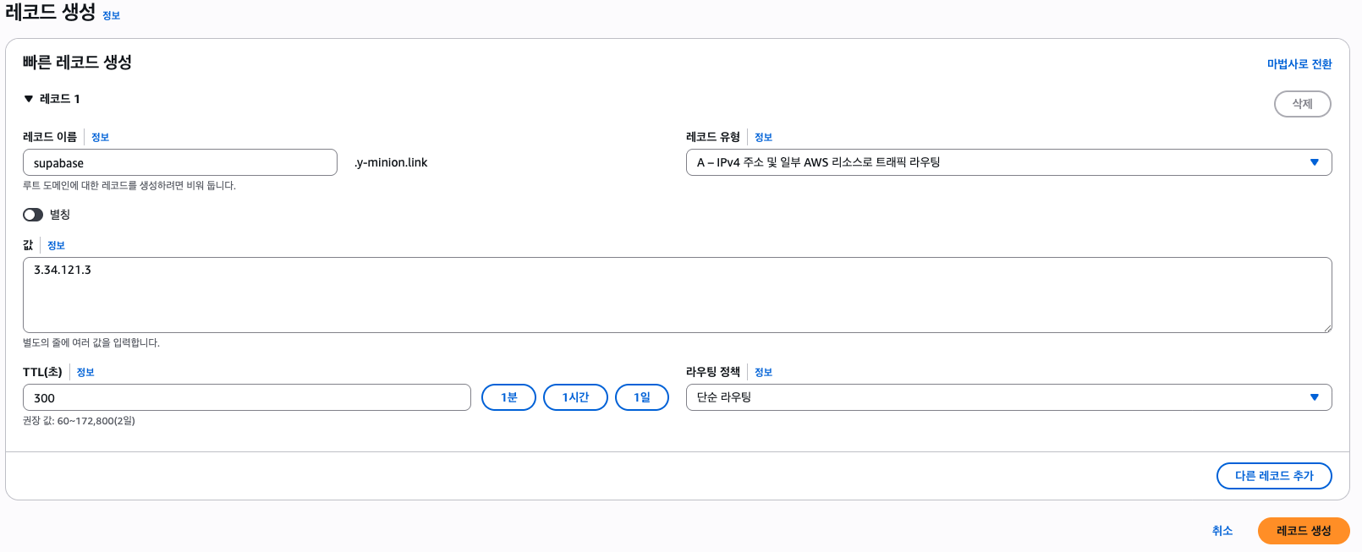
Task: Set TTL with the 1일 button
Action: (642, 397)
